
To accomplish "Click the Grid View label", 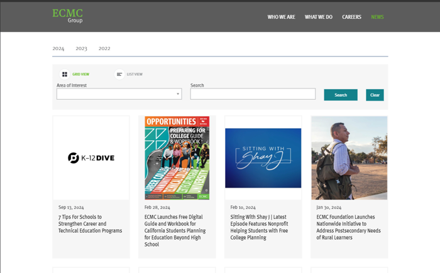I will tap(81, 74).
